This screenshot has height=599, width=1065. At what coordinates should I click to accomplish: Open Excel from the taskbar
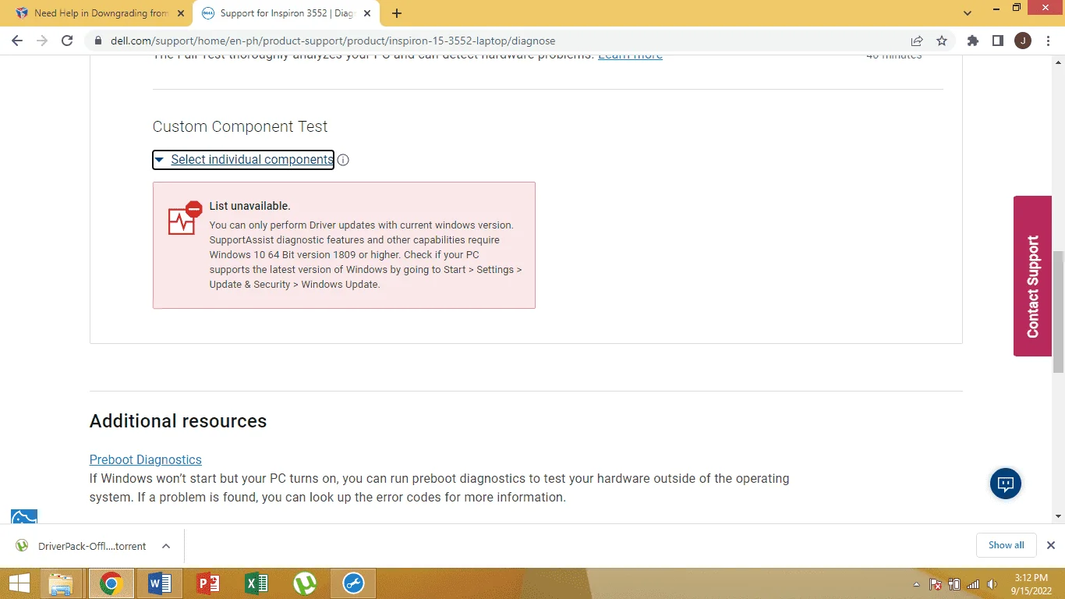click(x=257, y=583)
